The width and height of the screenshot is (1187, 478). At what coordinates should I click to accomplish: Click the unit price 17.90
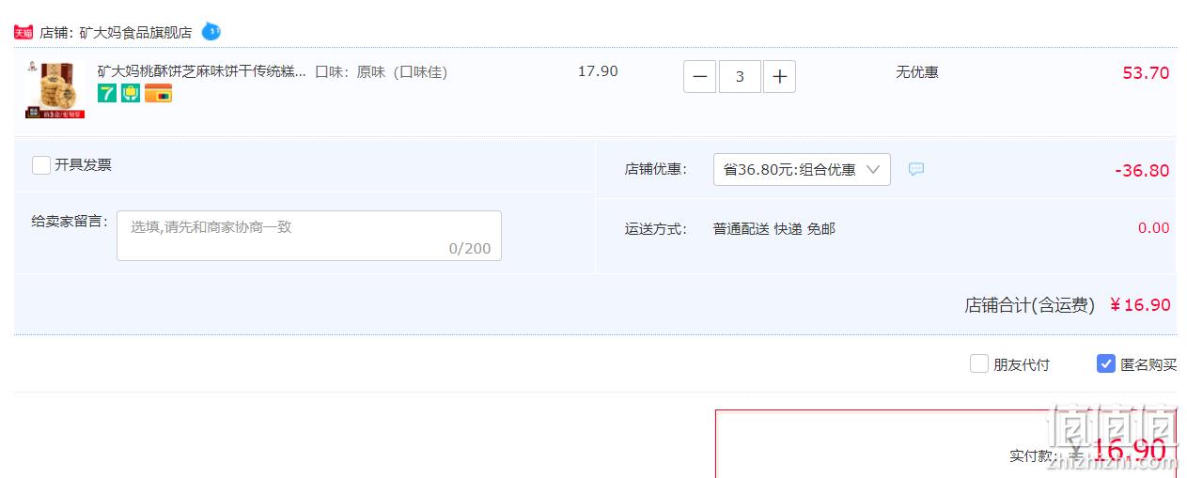598,71
